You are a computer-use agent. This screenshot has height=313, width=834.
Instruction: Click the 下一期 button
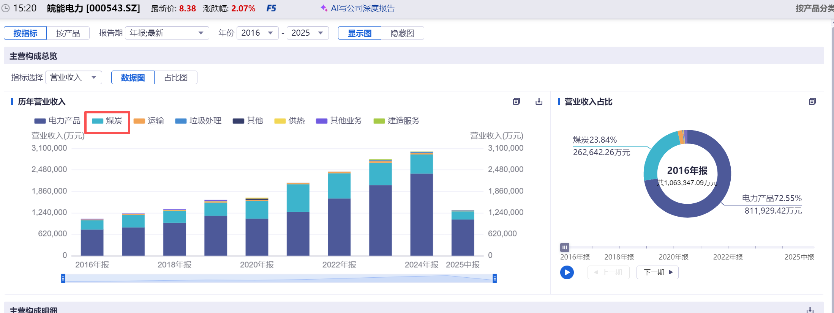(x=657, y=272)
